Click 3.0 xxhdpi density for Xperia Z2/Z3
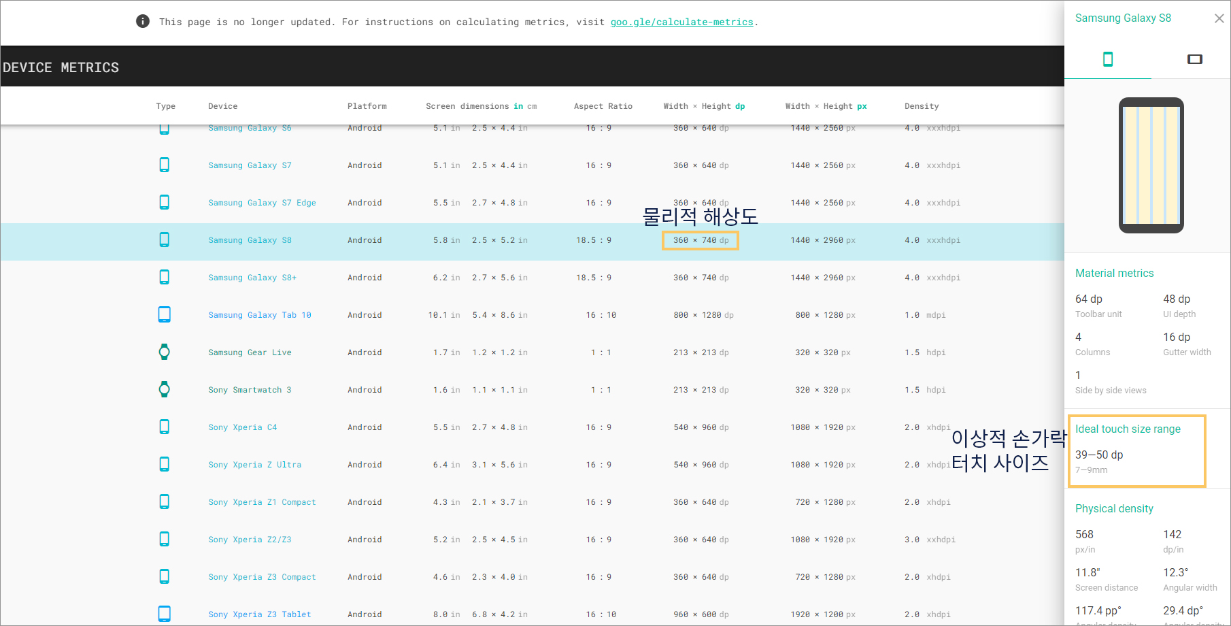The width and height of the screenshot is (1231, 626). (x=930, y=540)
